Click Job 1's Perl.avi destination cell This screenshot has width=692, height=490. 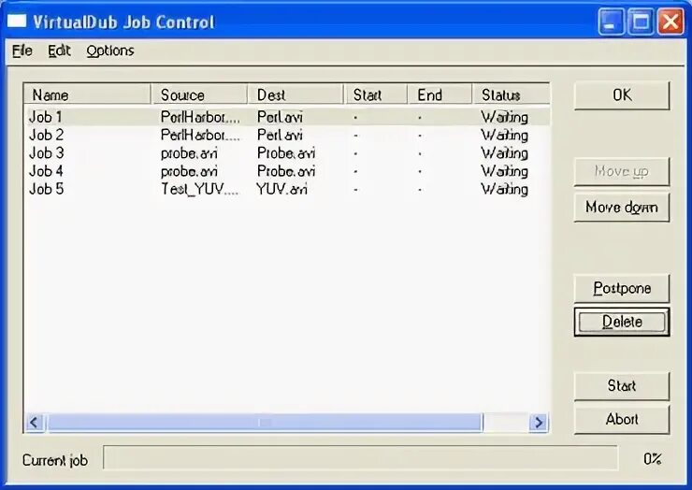(x=280, y=117)
